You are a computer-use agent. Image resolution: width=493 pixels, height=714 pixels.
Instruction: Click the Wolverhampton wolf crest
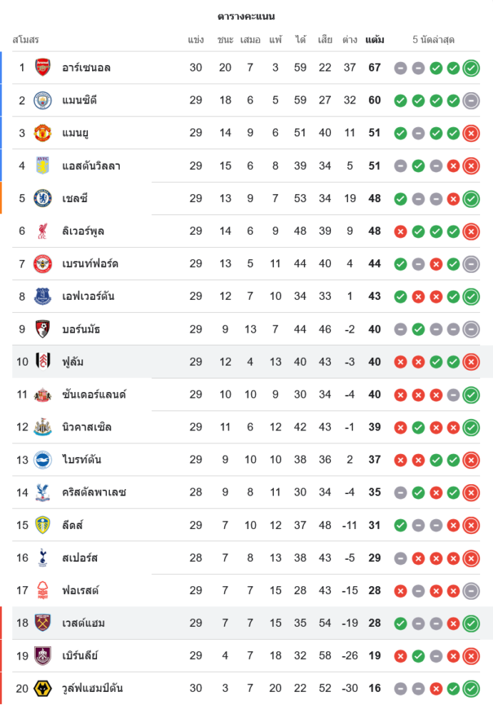click(43, 688)
